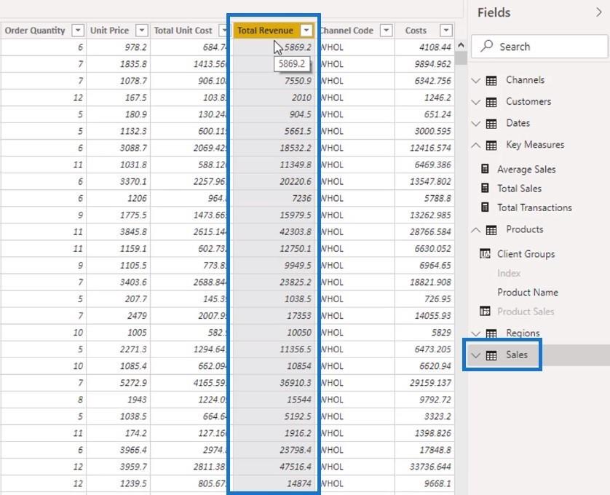
Task: Select the Product Sales field
Action: point(526,312)
